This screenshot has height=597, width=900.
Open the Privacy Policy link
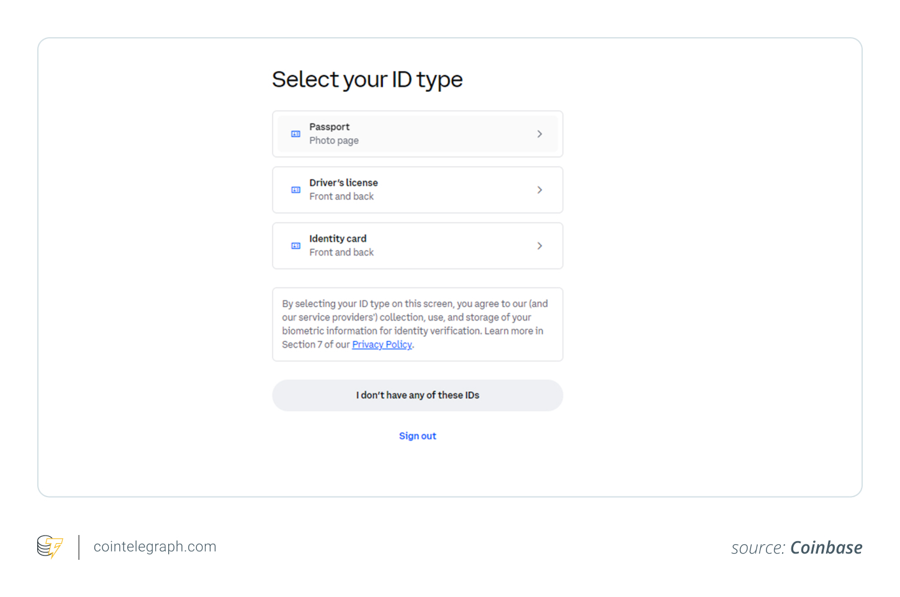coord(381,344)
